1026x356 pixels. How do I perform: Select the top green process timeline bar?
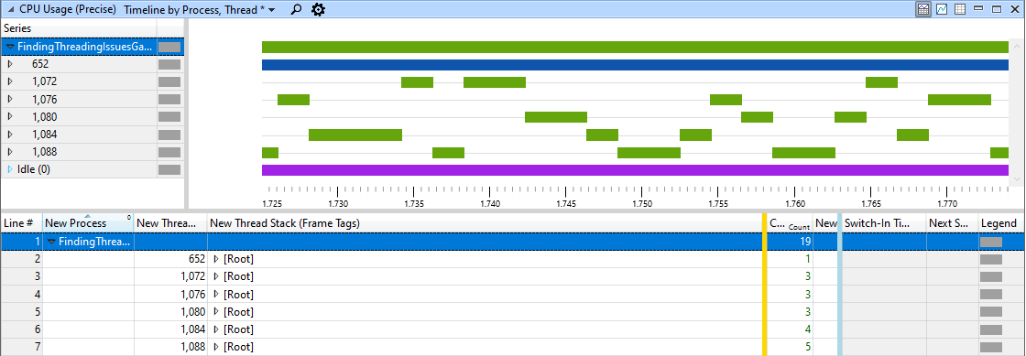tap(635, 47)
